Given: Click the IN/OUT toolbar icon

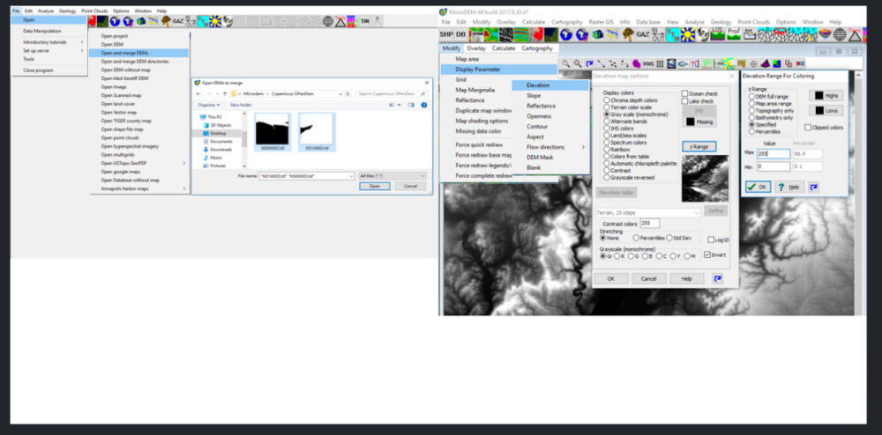Looking at the screenshot, I should [x=657, y=34].
